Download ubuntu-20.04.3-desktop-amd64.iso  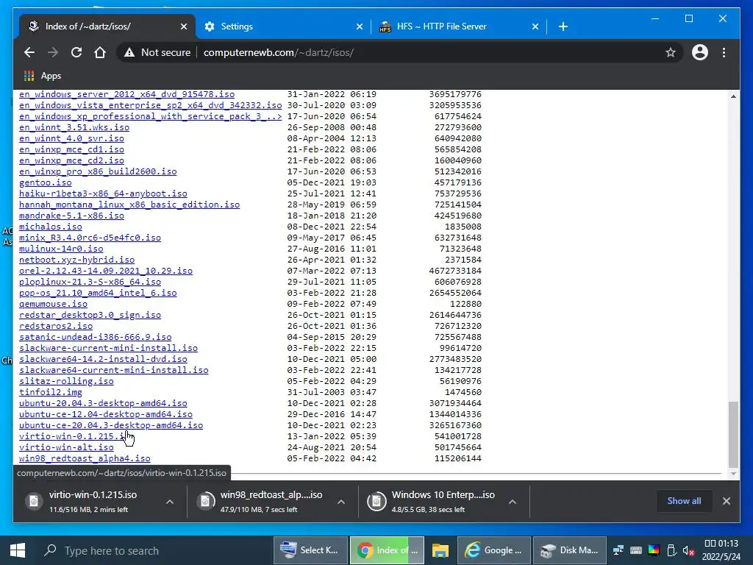click(103, 404)
